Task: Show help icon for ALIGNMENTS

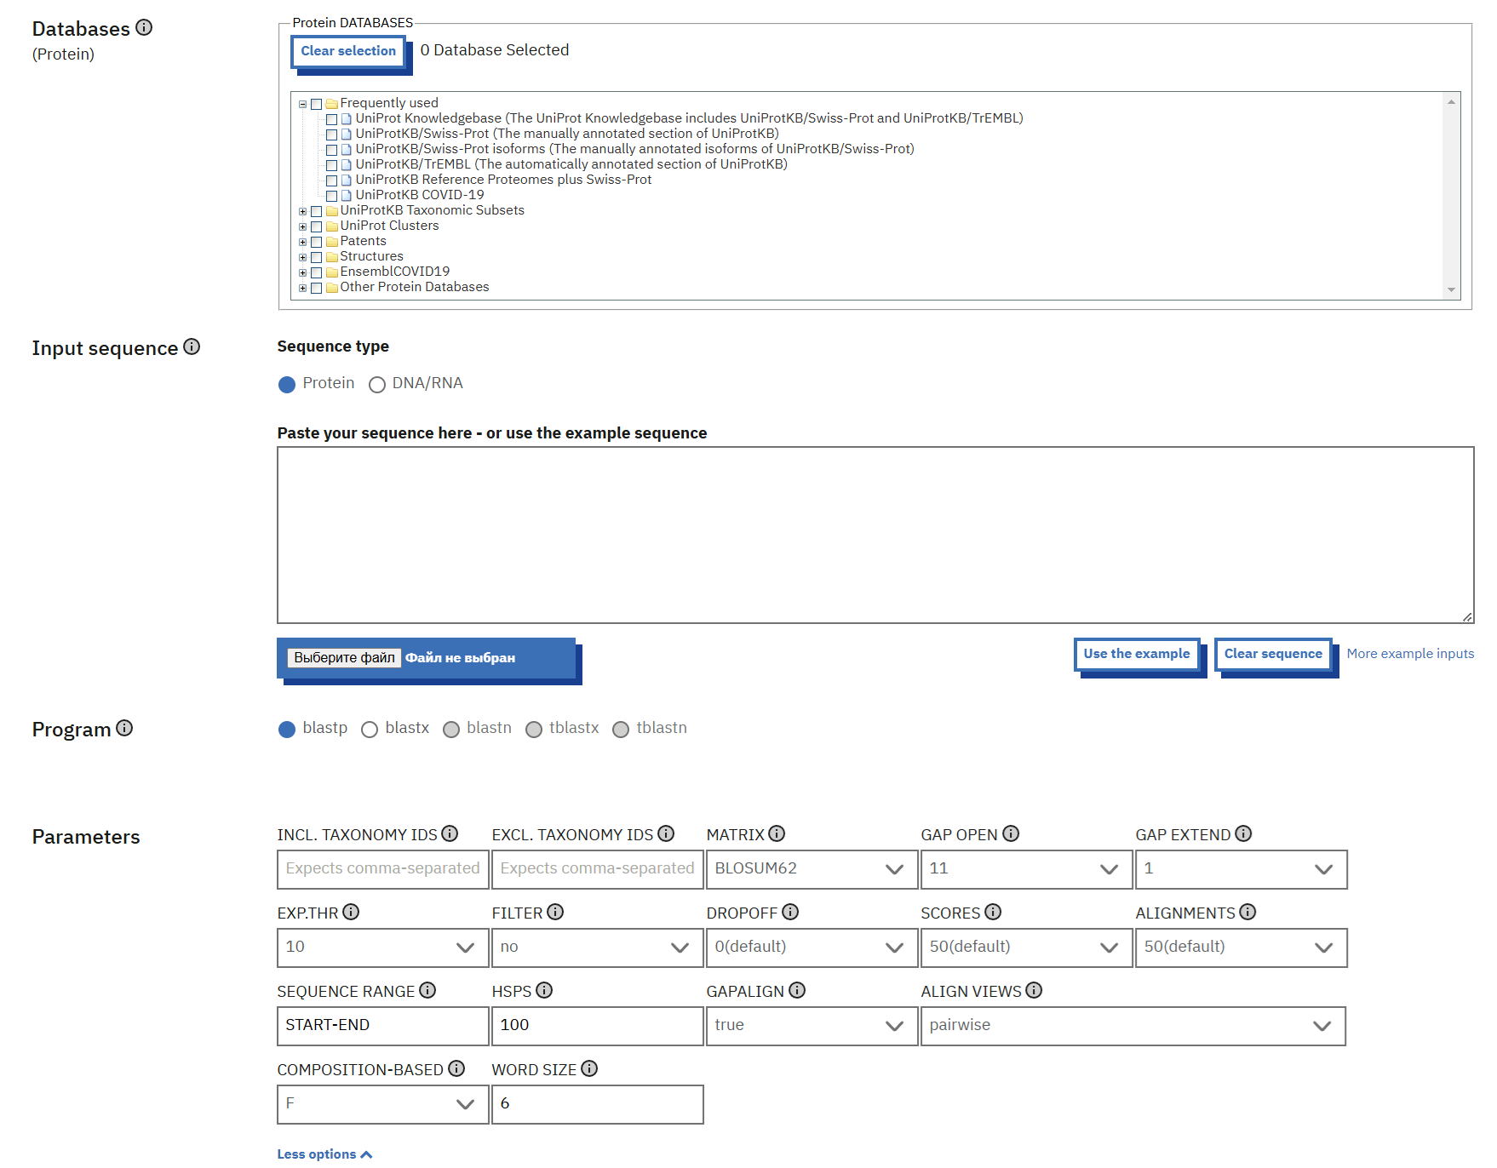Action: coord(1247,912)
